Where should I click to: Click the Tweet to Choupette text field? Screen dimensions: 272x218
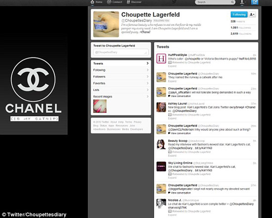click(121, 52)
